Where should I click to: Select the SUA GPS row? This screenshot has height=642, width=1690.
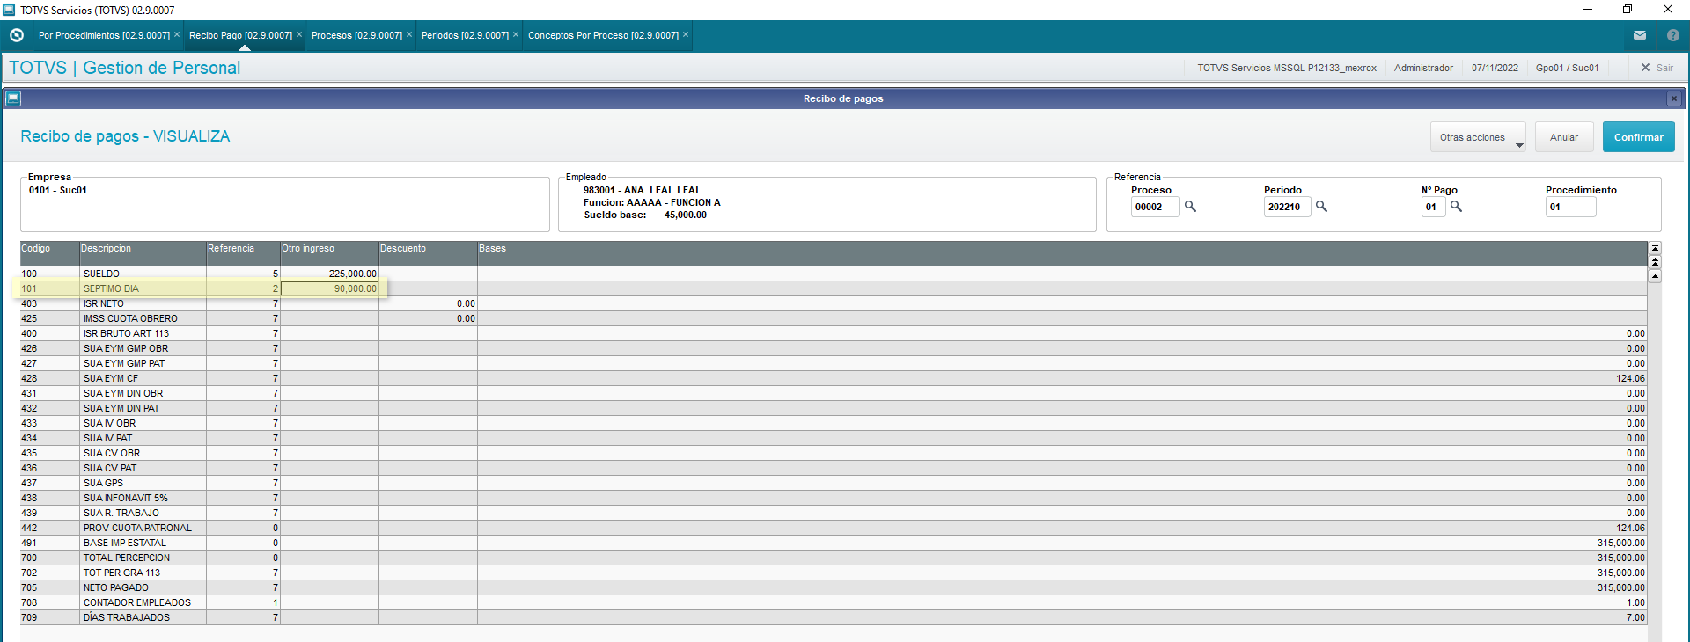click(x=834, y=483)
